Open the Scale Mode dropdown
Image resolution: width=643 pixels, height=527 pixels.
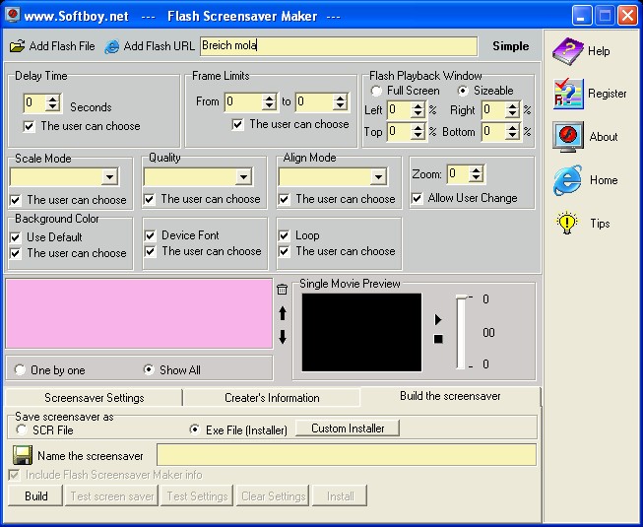pos(109,177)
